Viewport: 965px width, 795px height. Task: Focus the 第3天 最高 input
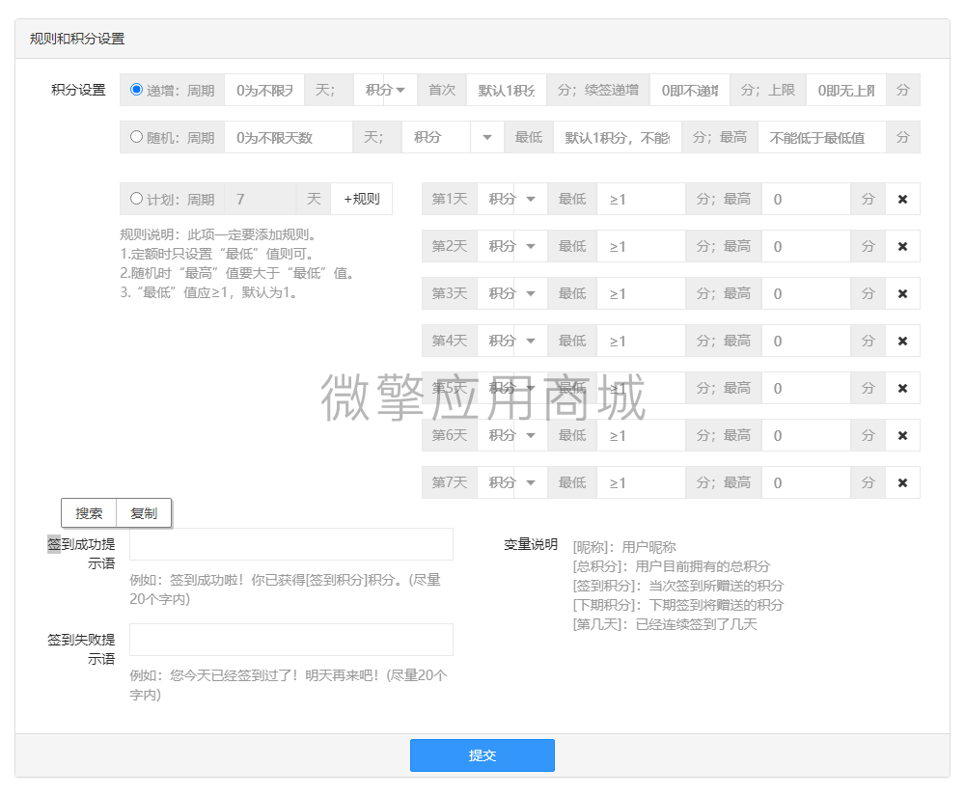[806, 293]
